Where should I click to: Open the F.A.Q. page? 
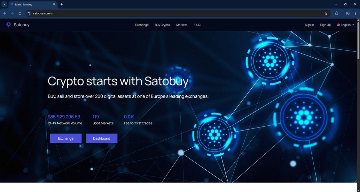(197, 25)
